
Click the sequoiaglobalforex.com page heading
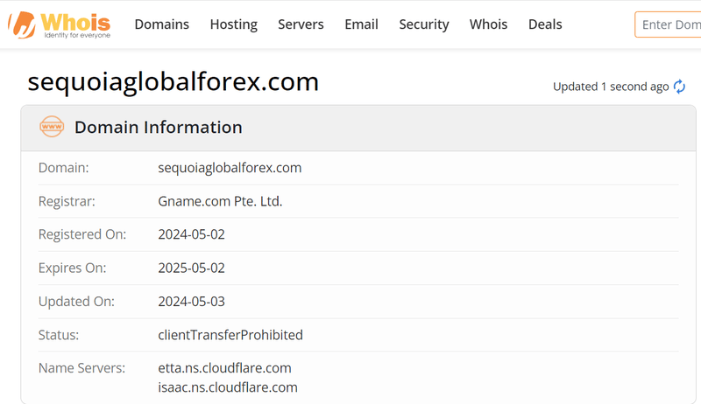click(173, 81)
